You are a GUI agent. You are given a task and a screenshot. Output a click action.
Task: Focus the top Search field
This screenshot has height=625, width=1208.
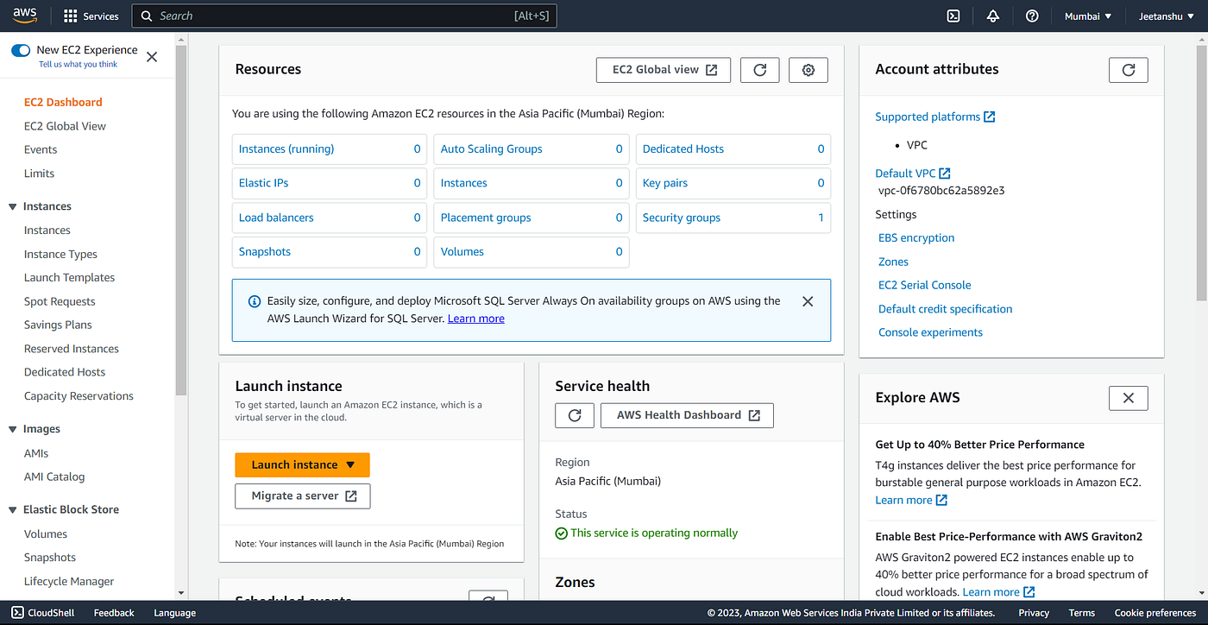tap(344, 16)
